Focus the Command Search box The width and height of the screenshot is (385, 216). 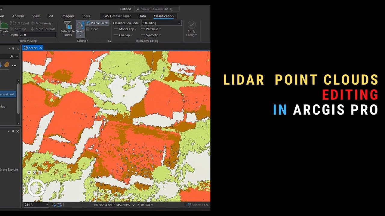[157, 9]
